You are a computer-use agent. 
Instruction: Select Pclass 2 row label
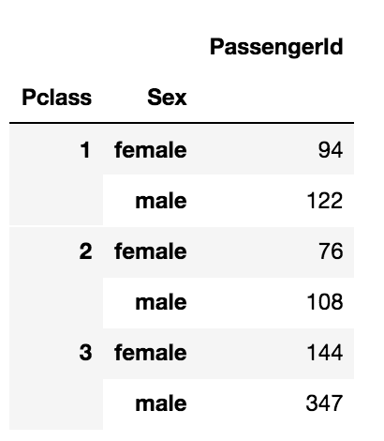(x=85, y=251)
